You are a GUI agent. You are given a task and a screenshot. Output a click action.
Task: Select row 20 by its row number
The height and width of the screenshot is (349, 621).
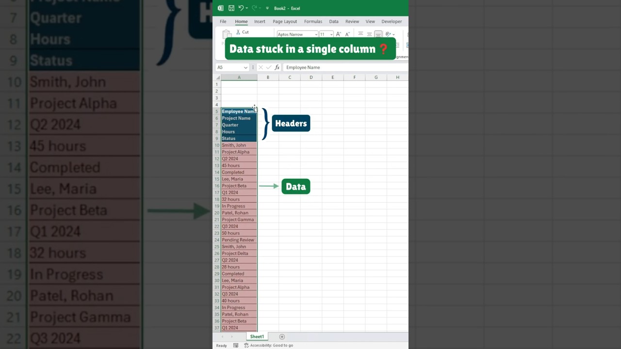coord(217,213)
